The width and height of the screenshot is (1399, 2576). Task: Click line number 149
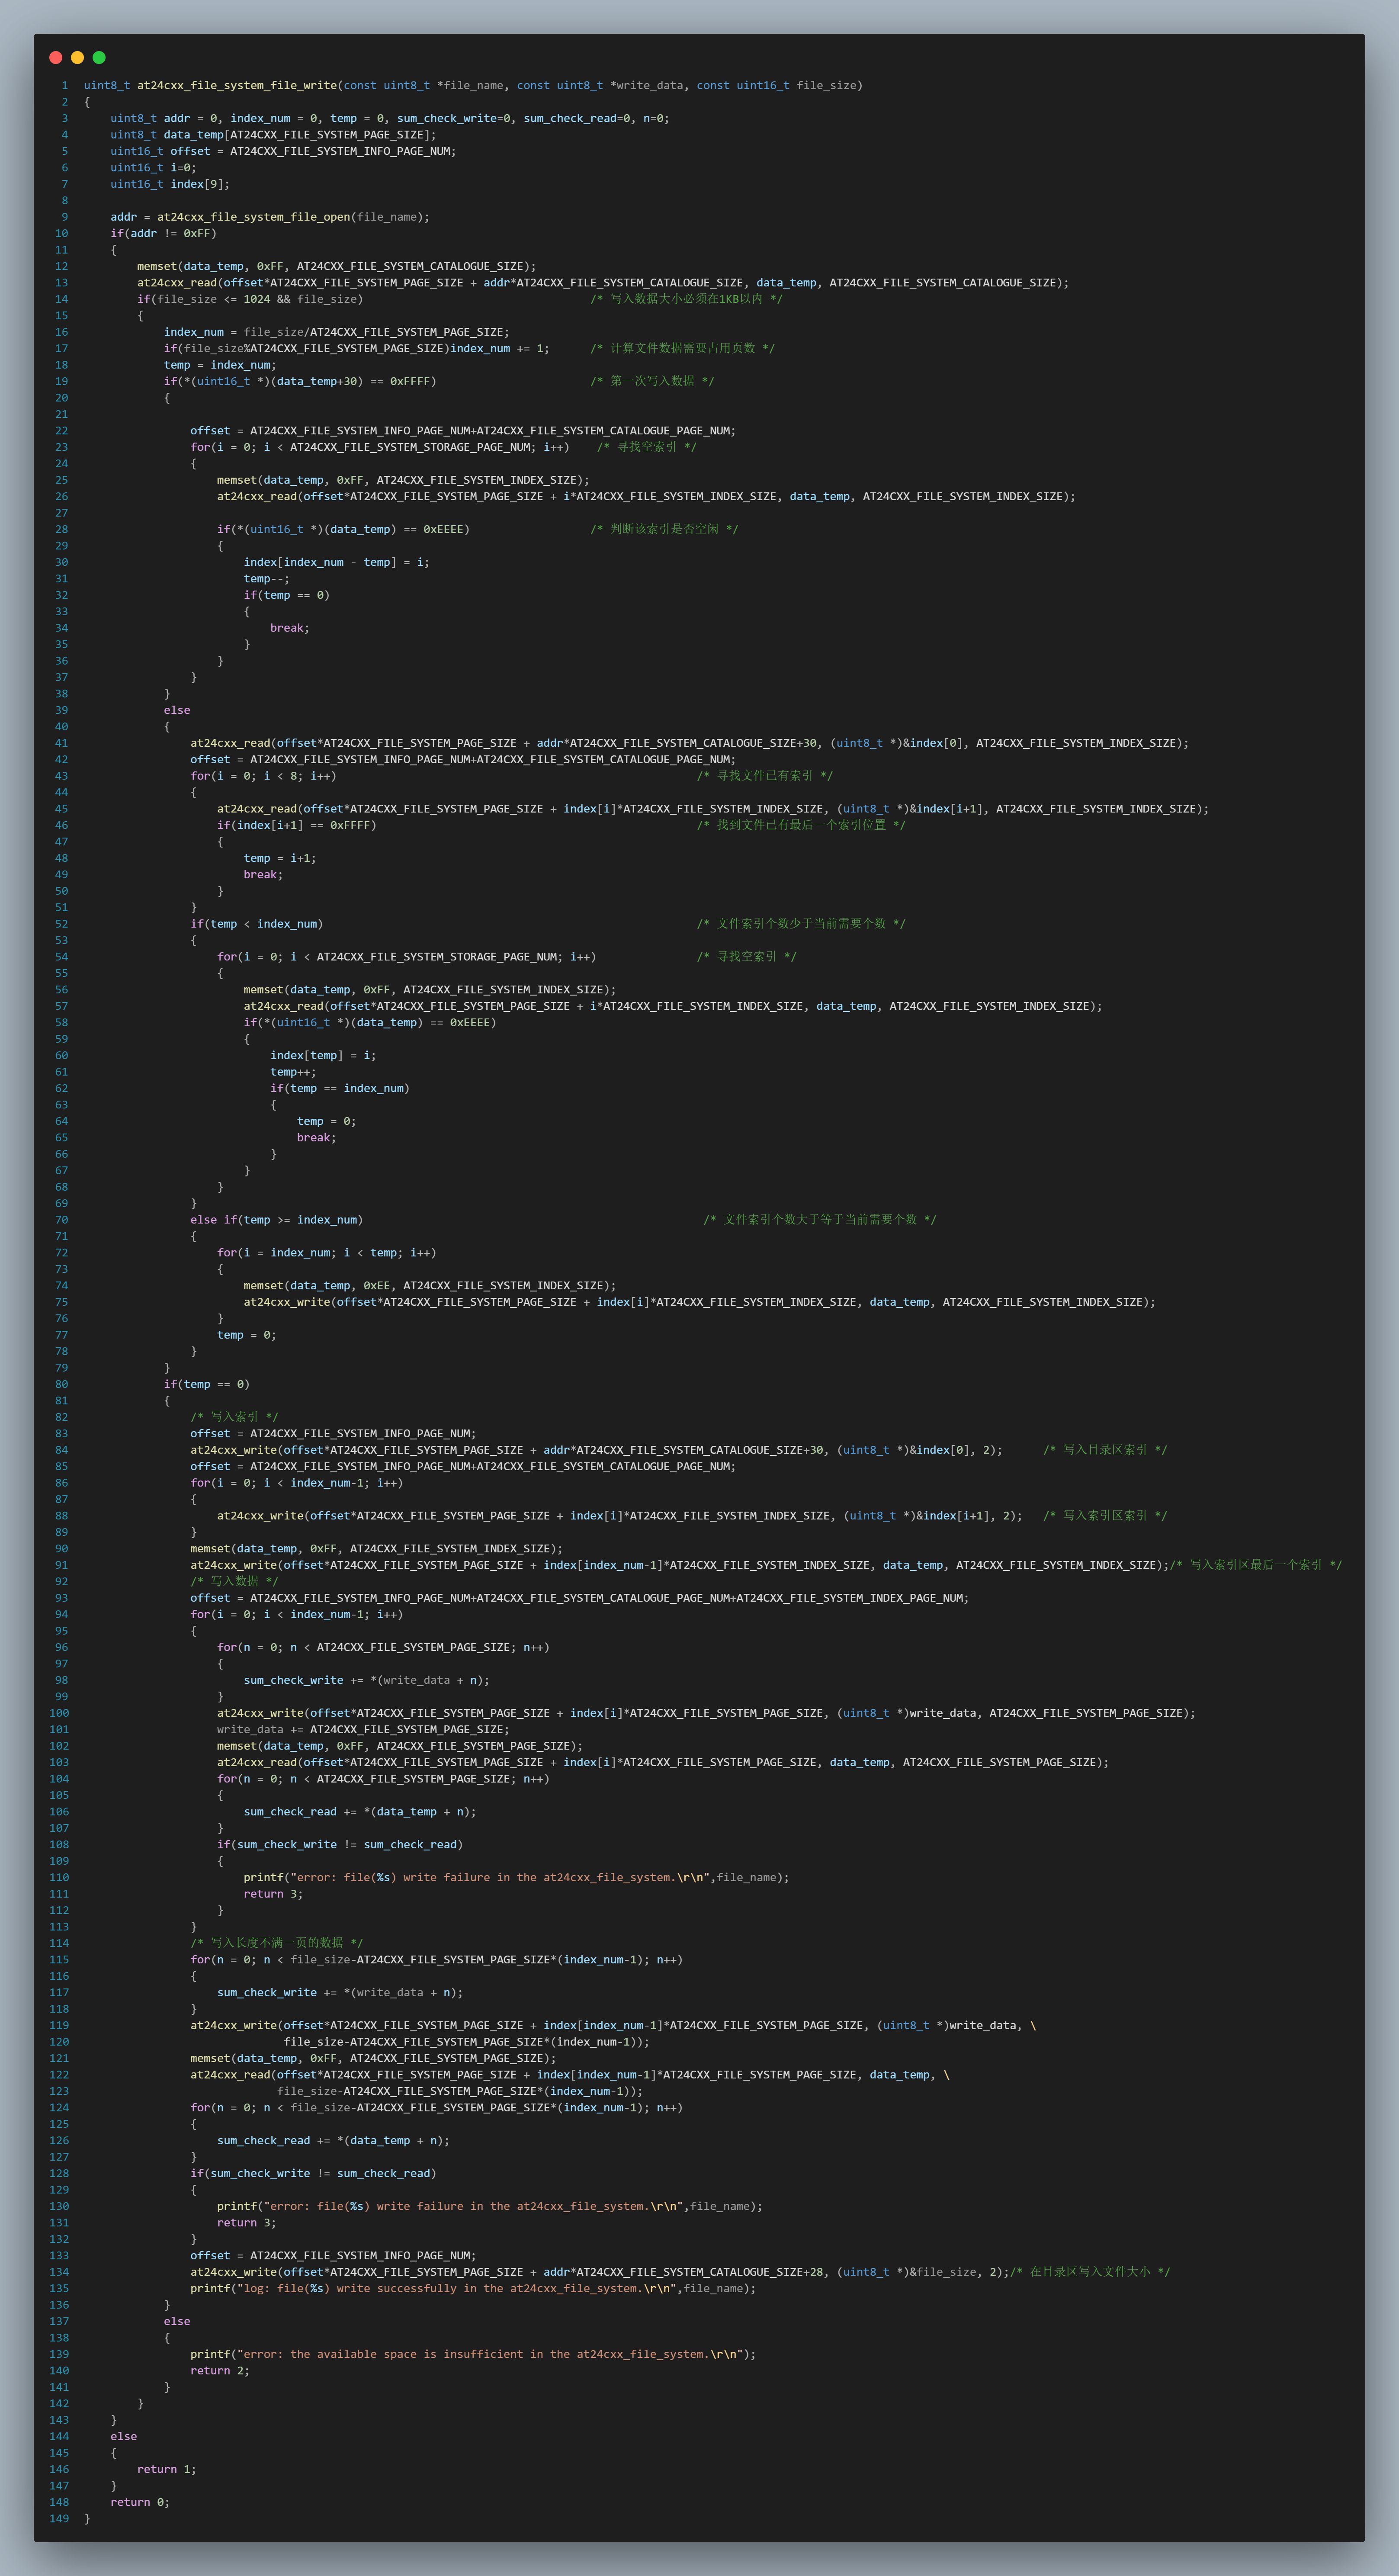click(59, 2519)
